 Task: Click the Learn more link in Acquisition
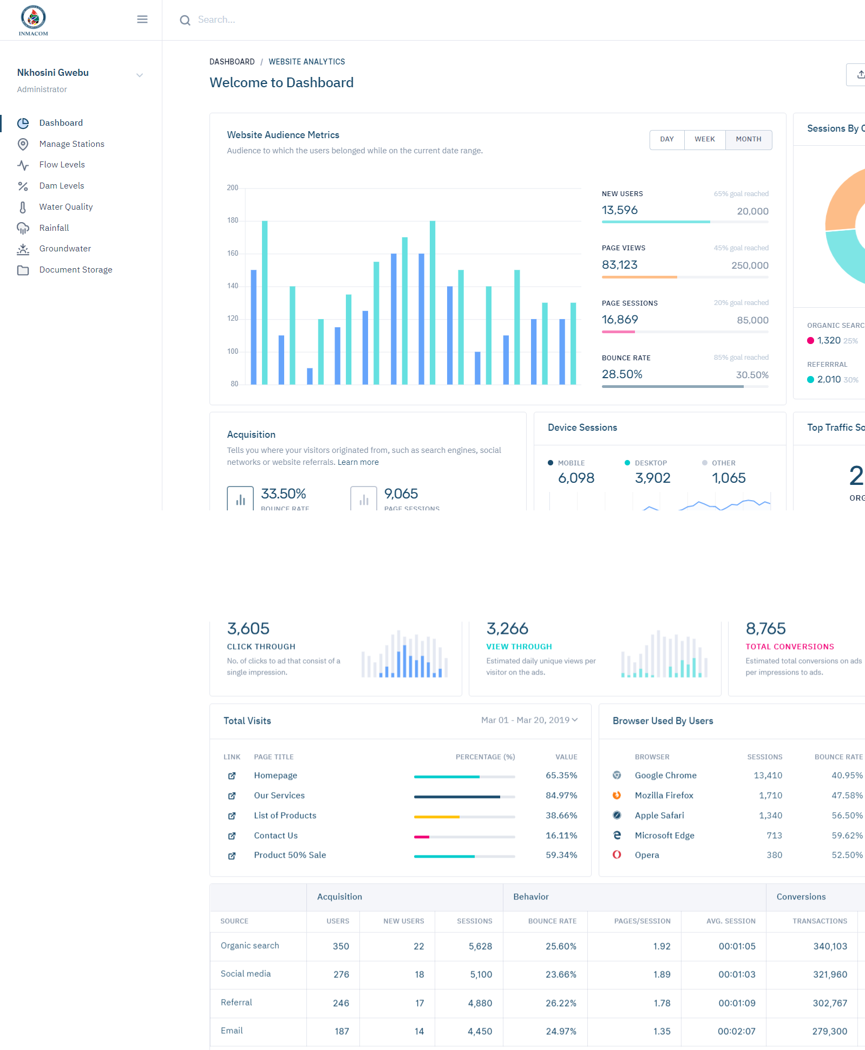click(x=358, y=462)
